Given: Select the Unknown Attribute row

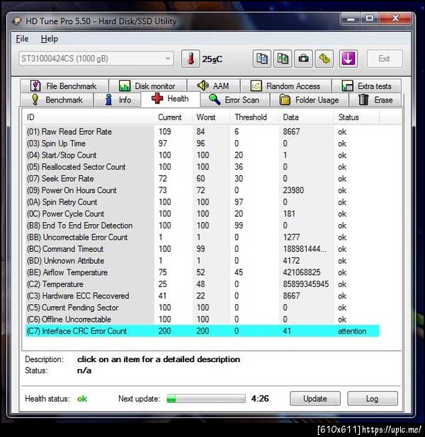Looking at the screenshot, I should coord(202,261).
